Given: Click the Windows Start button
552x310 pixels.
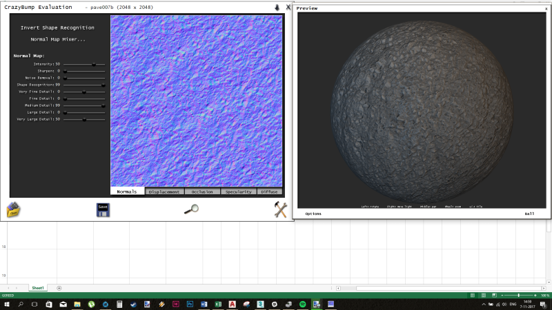Looking at the screenshot, I should click(6, 304).
